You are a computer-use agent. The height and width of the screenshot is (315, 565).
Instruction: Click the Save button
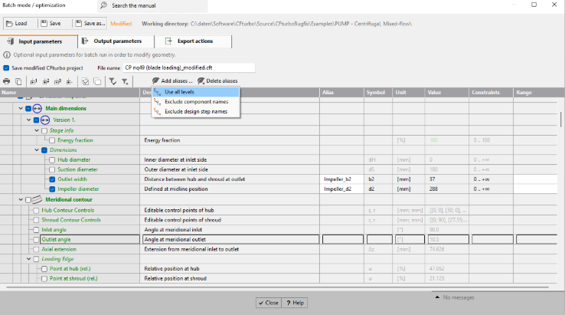[51, 24]
